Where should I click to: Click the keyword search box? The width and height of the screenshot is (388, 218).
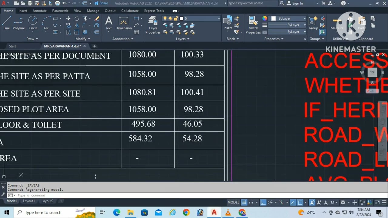(x=253, y=3)
